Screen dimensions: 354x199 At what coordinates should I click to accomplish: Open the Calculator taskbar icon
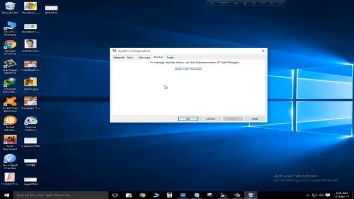tap(169, 195)
